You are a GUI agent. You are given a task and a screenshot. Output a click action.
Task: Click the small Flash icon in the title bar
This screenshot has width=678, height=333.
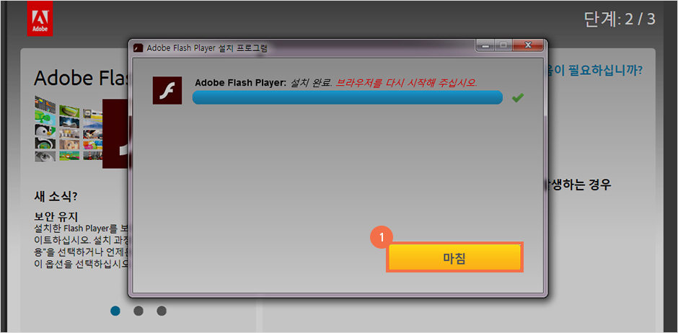pyautogui.click(x=138, y=48)
